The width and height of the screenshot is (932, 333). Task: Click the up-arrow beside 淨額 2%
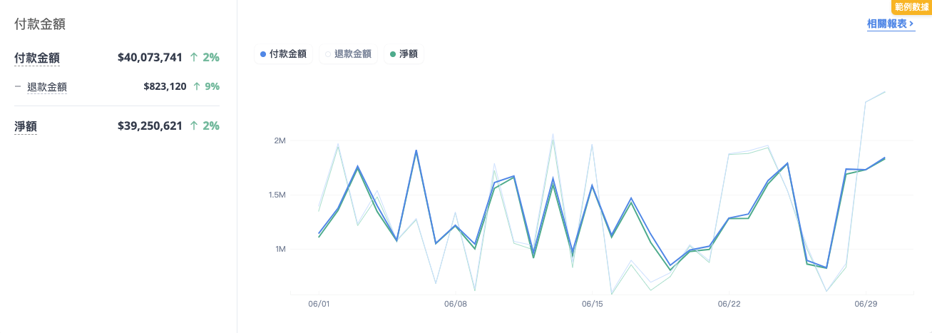tap(194, 126)
